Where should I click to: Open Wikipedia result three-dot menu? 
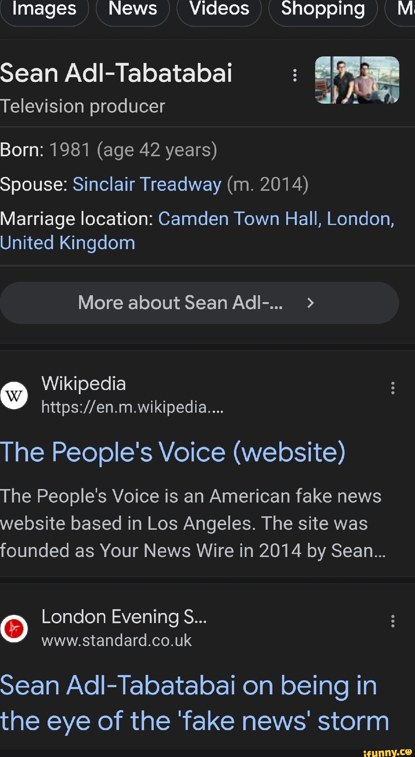392,388
